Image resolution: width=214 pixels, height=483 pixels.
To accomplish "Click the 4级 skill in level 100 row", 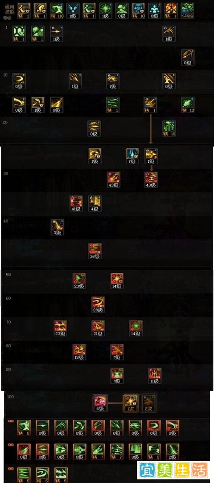I will [100, 402].
